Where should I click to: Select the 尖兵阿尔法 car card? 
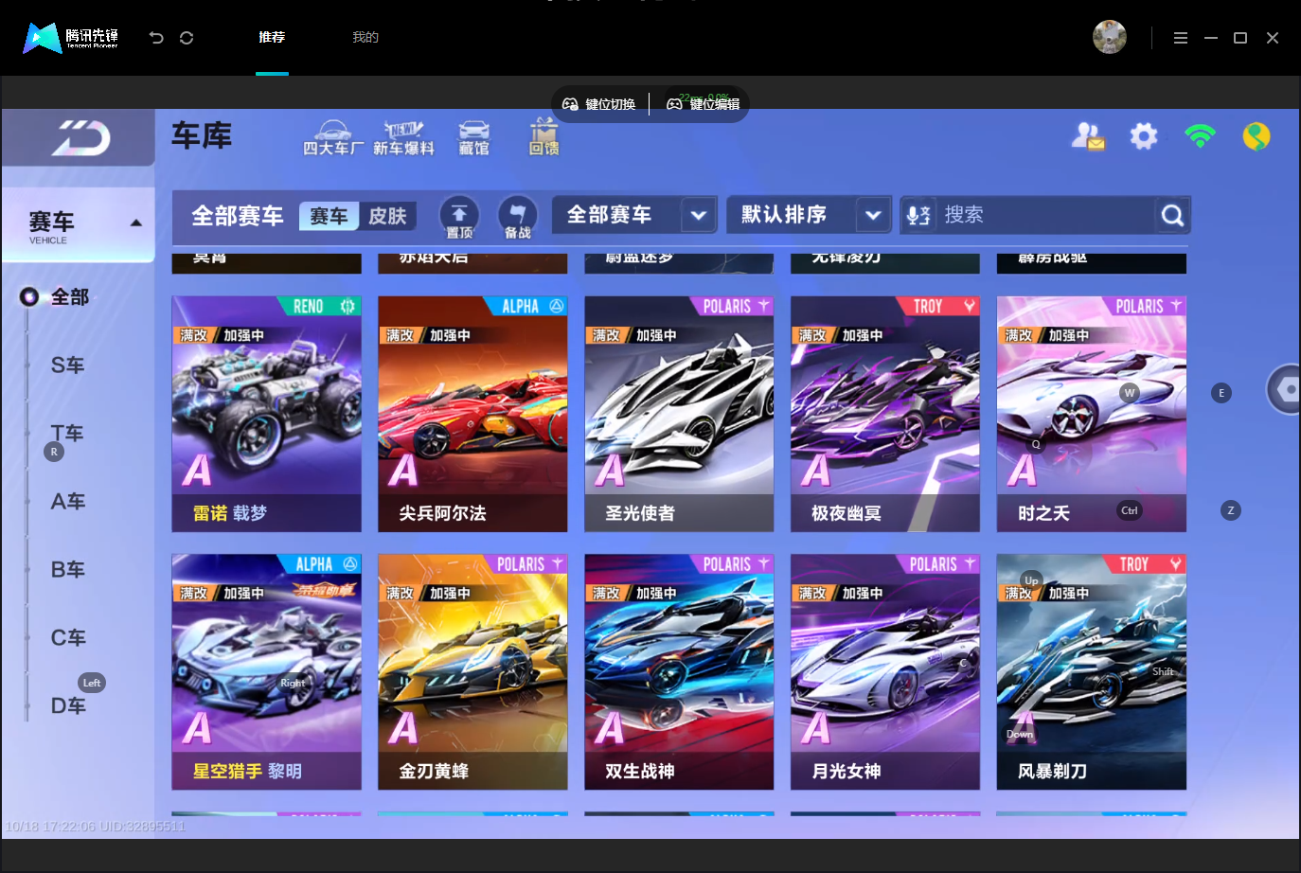(x=472, y=414)
